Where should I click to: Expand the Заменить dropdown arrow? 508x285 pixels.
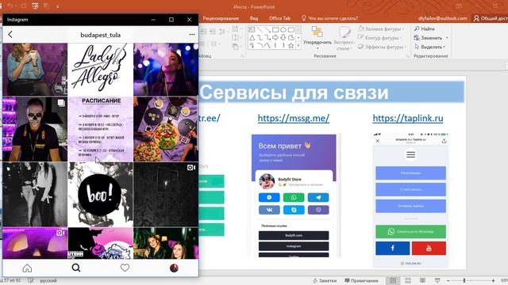(447, 38)
